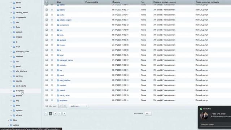Open row actions menu for templates row
Viewport: 231px width, 130px height.
click(52, 100)
